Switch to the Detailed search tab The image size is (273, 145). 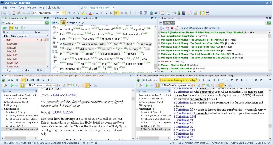(25, 70)
